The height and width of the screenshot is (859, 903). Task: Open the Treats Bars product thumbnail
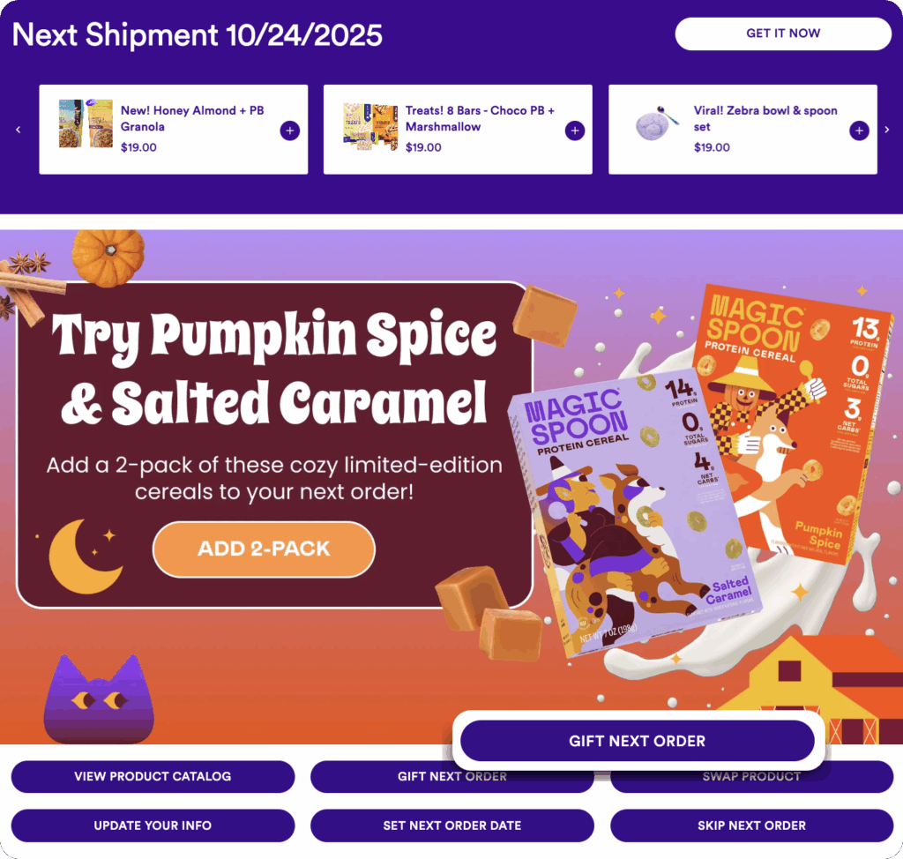[370, 127]
